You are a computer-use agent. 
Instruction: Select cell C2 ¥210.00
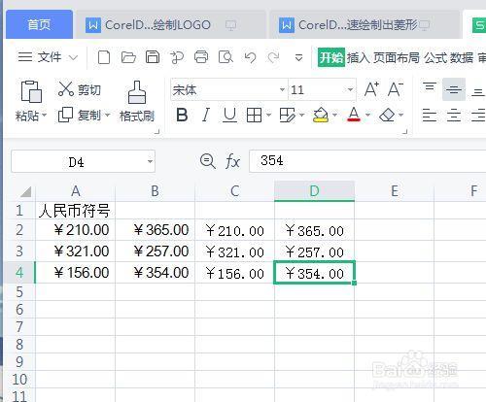click(x=234, y=230)
